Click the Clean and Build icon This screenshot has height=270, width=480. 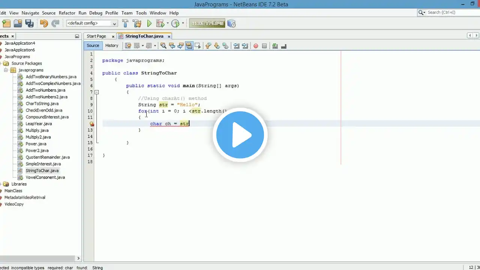(x=137, y=24)
